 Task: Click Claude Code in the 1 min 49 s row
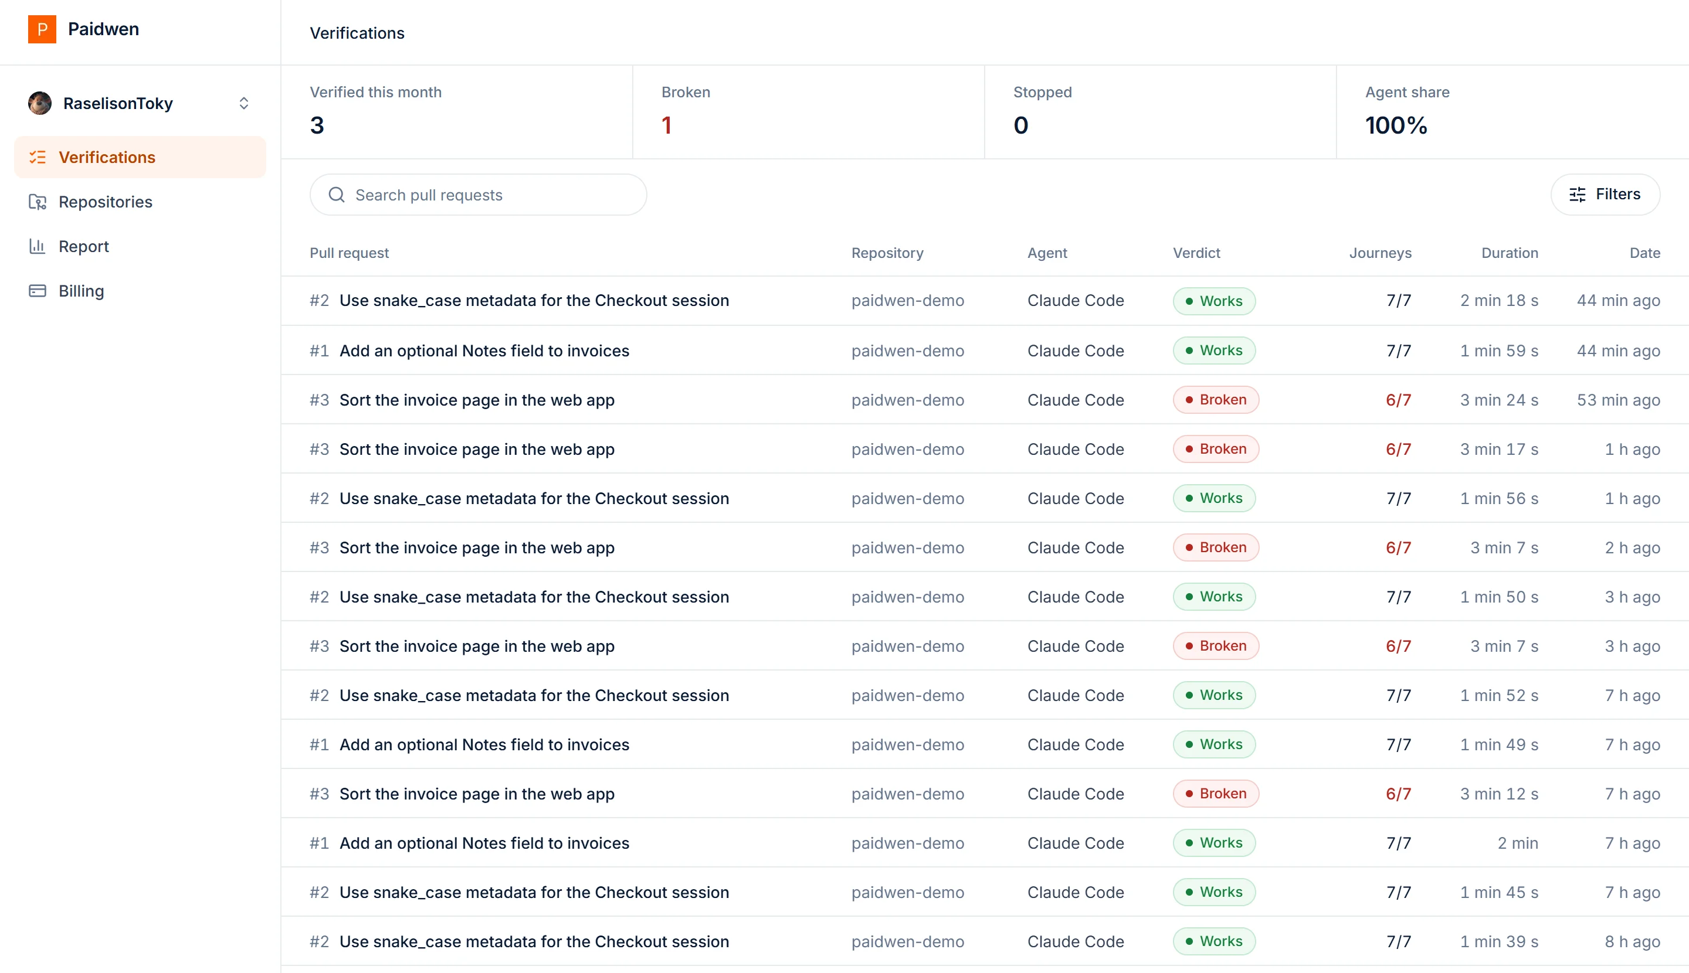[1075, 745]
